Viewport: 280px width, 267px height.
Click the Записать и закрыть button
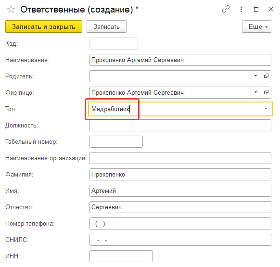[44, 26]
